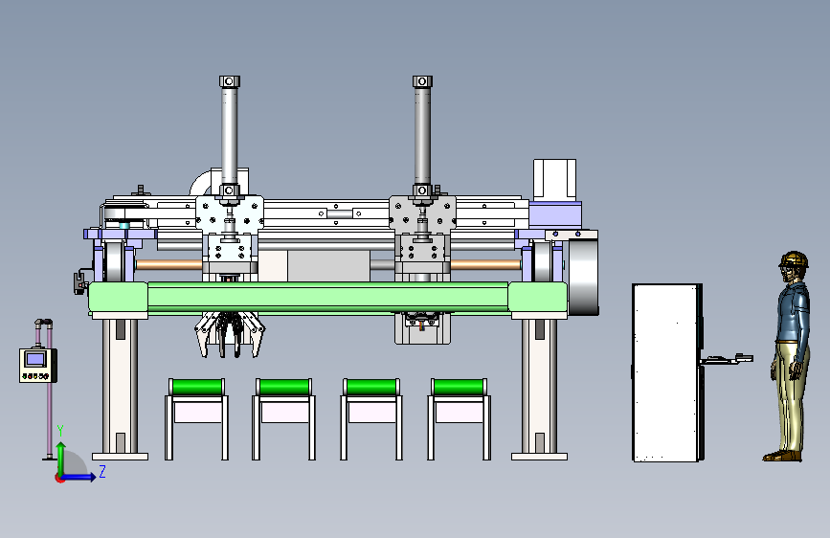Select the left vertical pneumatic cylinder

point(229,136)
